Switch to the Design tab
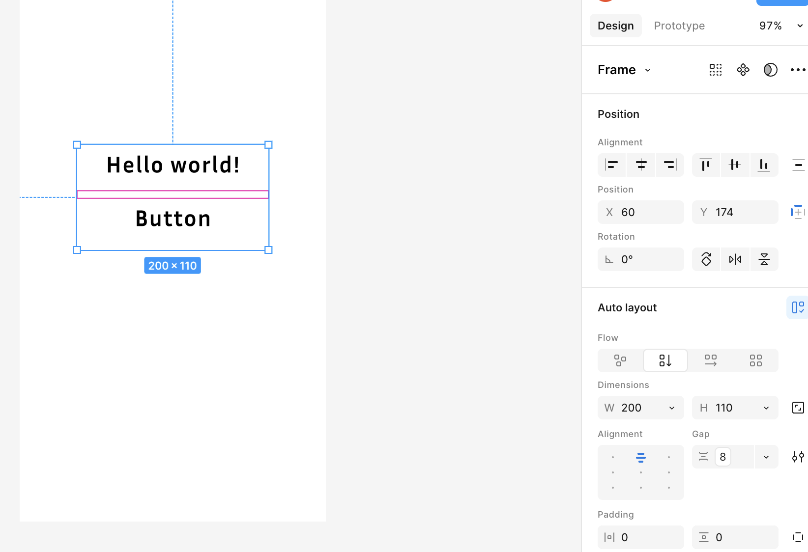 615,26
